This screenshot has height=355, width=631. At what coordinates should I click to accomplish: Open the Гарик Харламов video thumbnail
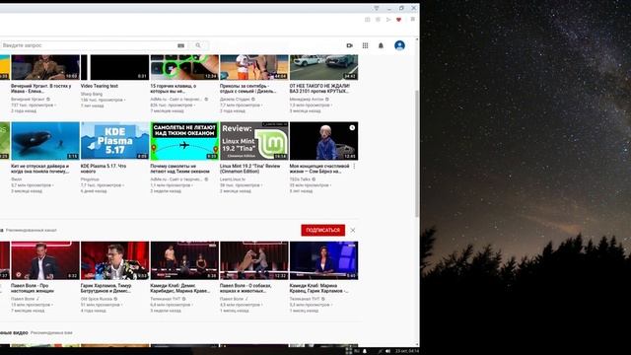click(114, 260)
